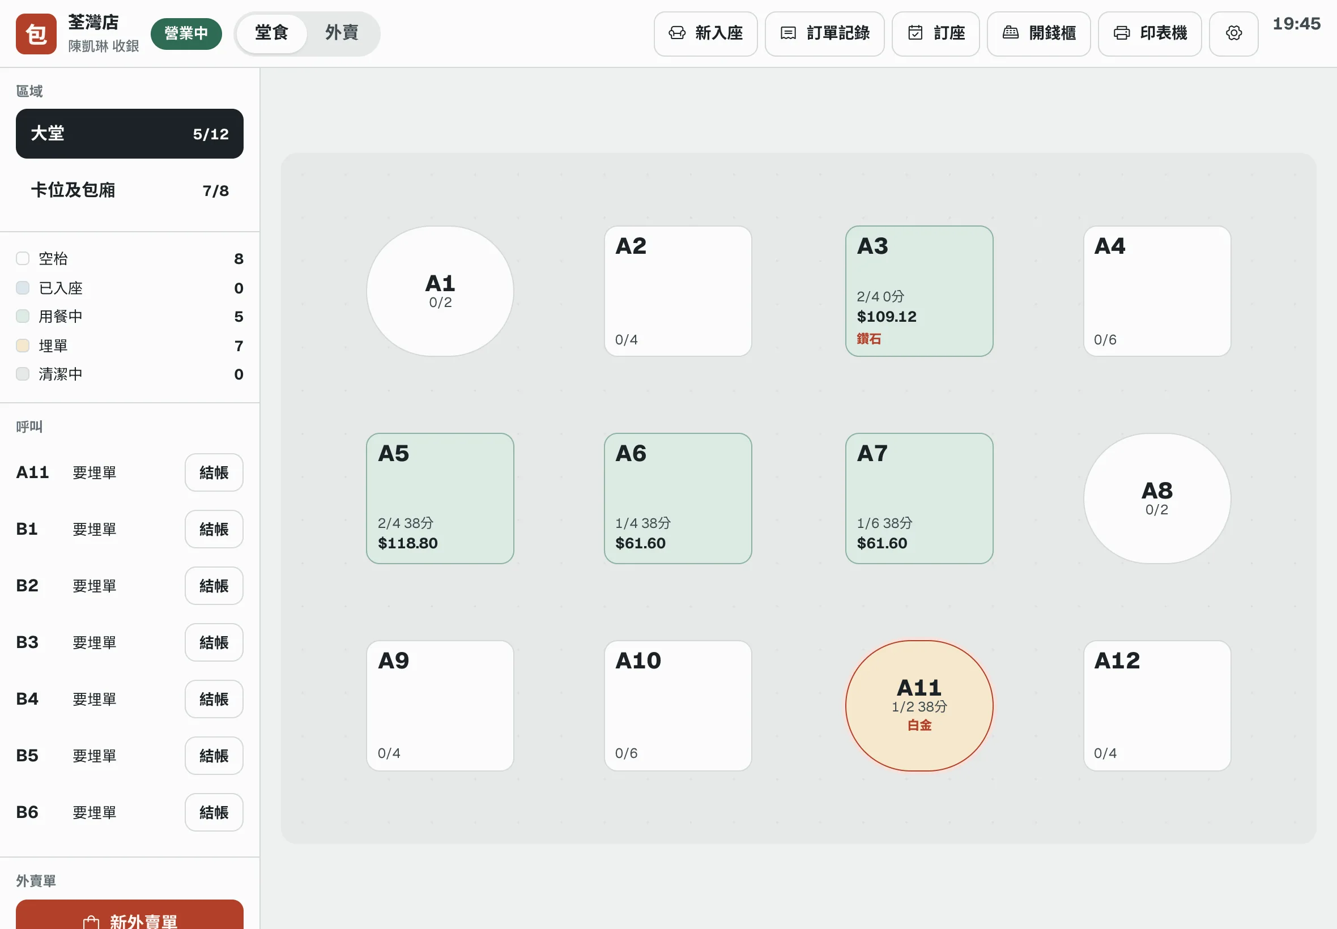Open settings with the gear icon
This screenshot has width=1337, height=929.
click(1233, 34)
